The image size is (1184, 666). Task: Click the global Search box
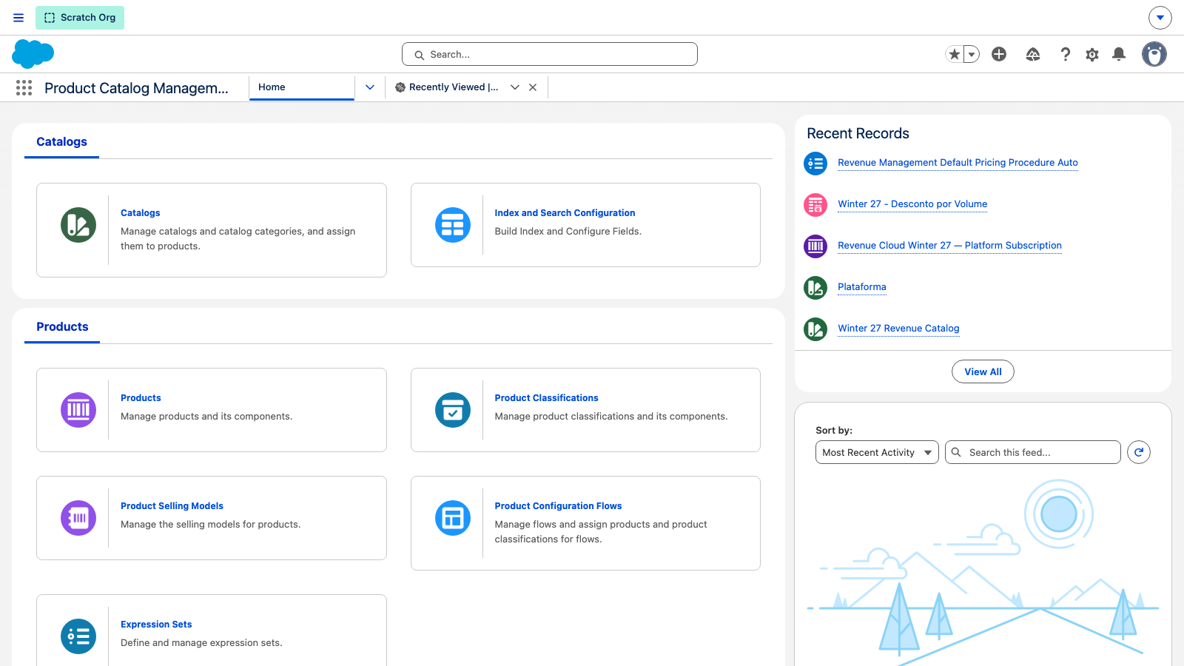[550, 54]
